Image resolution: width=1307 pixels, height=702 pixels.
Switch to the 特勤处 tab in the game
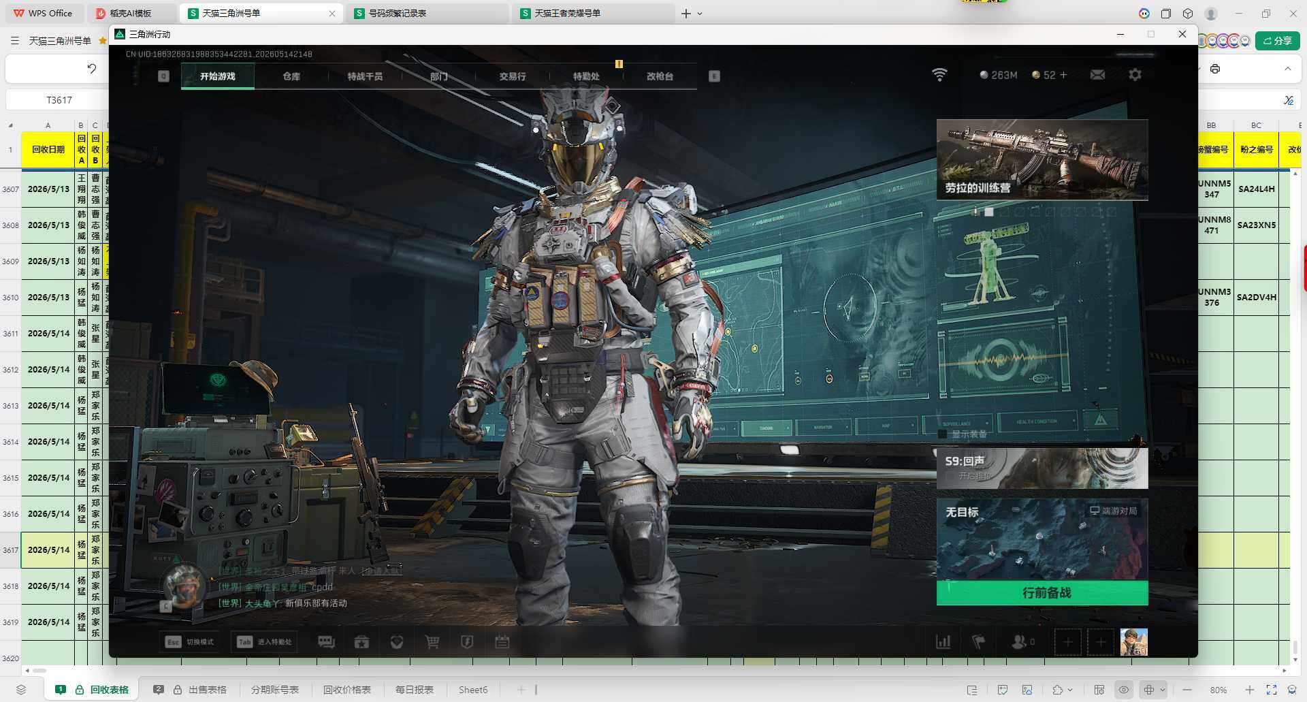coord(586,76)
